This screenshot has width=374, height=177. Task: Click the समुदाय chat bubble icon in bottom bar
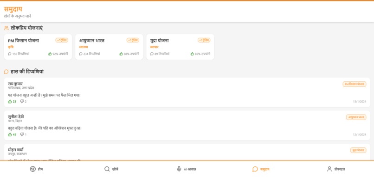255,169
